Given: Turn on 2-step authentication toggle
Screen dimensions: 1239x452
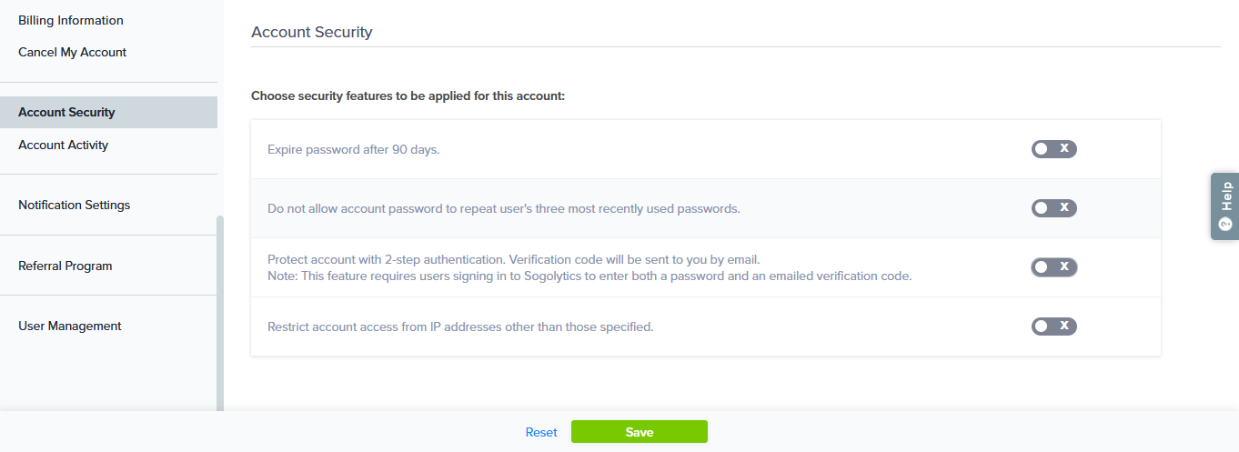Looking at the screenshot, I should tap(1053, 267).
